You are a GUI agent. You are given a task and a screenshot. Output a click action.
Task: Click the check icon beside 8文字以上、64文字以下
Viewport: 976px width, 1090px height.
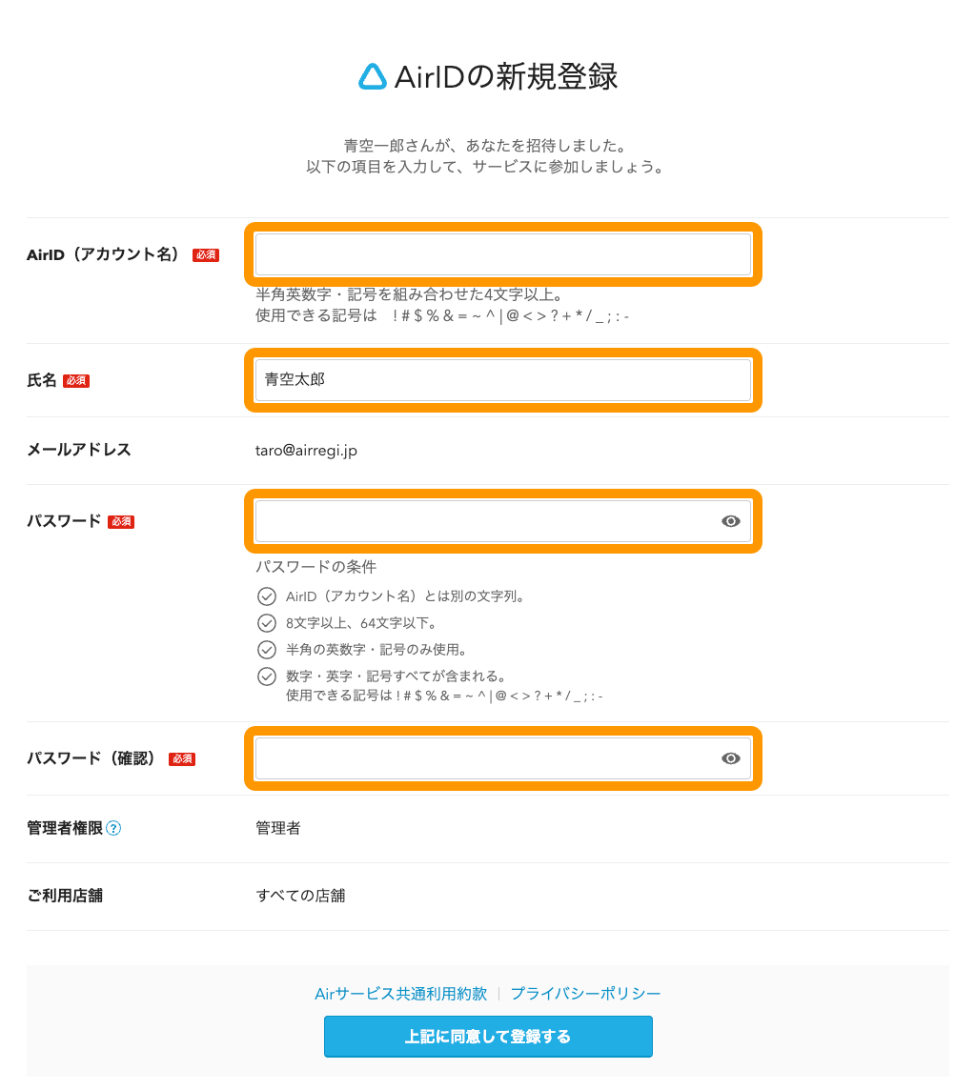(267, 623)
